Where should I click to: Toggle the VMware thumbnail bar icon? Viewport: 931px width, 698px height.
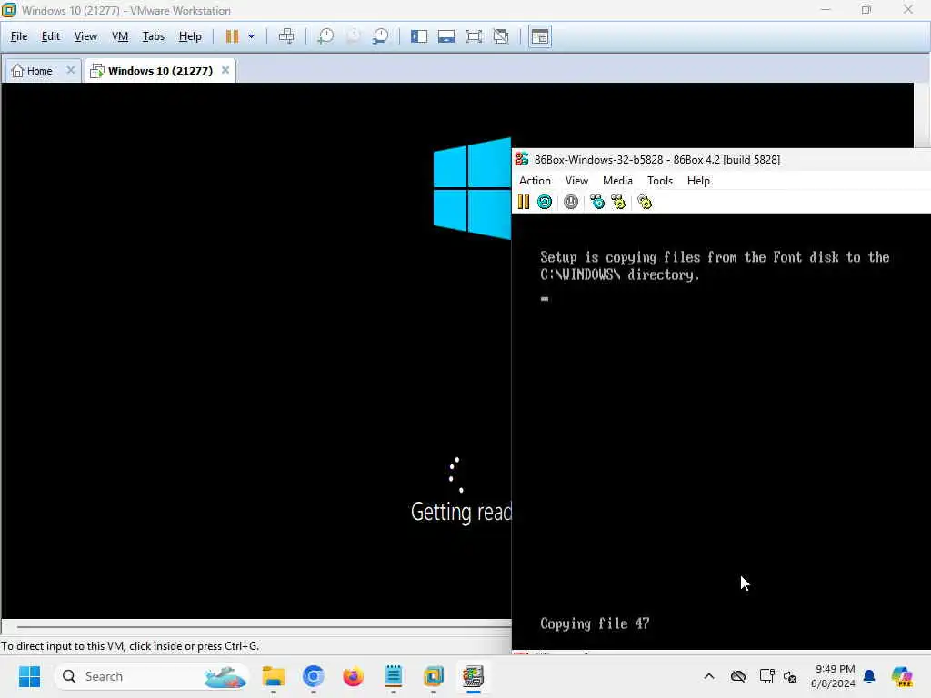[x=445, y=36]
